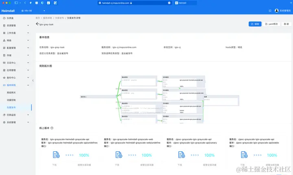
Task: Expand the 日志中心 menu chevron
Action: point(28,63)
